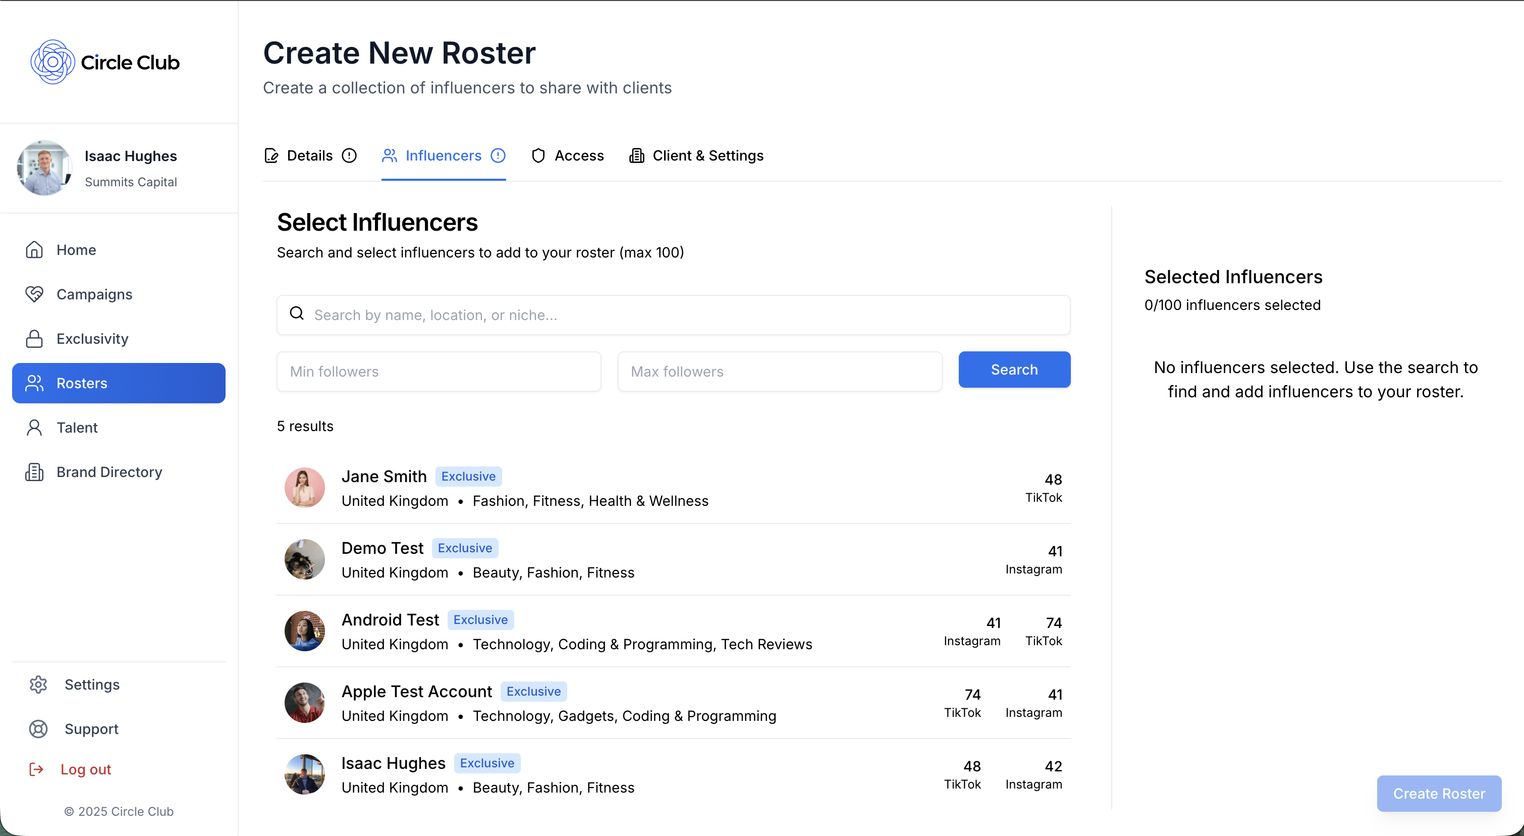The height and width of the screenshot is (836, 1524).
Task: Click the Rosters people icon
Action: coord(34,383)
